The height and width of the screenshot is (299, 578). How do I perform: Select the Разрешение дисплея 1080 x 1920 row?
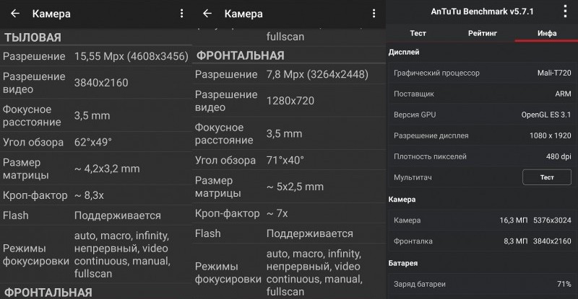click(481, 135)
